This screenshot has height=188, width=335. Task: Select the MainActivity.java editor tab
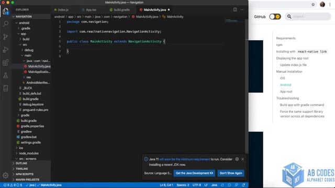[155, 10]
